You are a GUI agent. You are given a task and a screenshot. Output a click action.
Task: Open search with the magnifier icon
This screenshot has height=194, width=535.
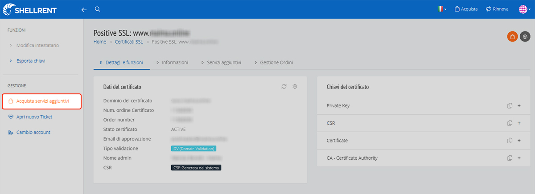pyautogui.click(x=98, y=9)
